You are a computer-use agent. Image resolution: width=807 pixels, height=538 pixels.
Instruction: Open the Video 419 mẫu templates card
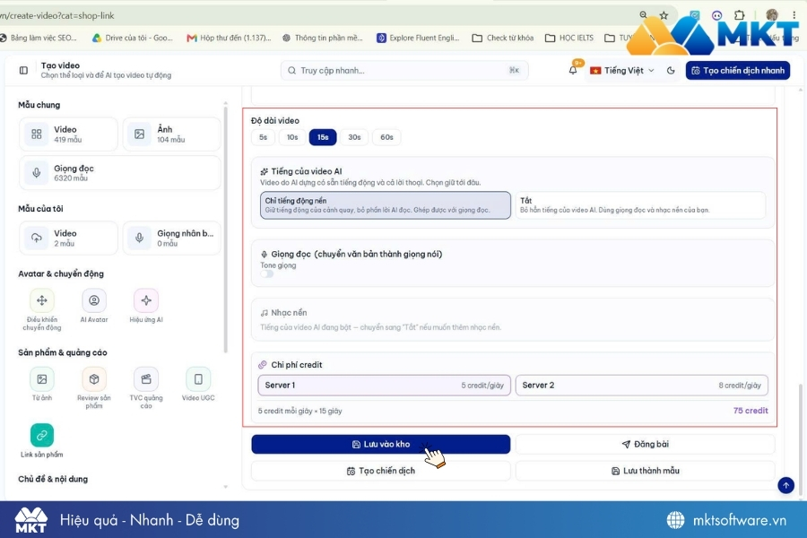tap(68, 134)
